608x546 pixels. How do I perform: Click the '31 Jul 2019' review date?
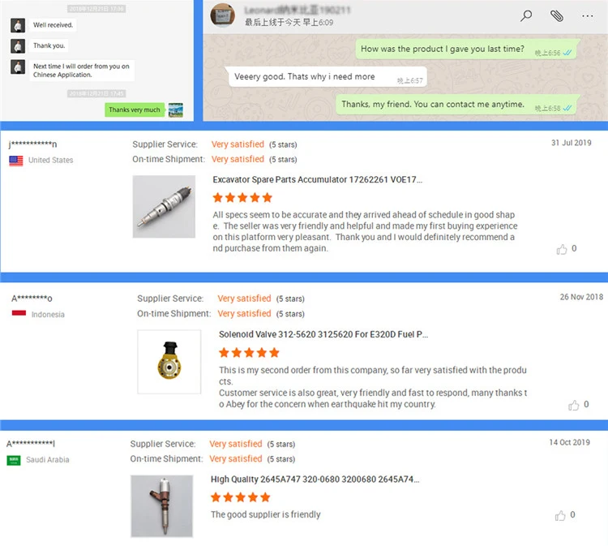(x=572, y=143)
